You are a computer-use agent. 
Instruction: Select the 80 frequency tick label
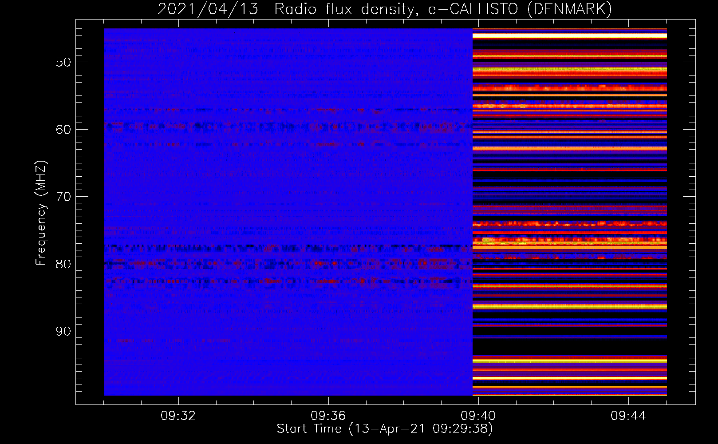click(63, 264)
